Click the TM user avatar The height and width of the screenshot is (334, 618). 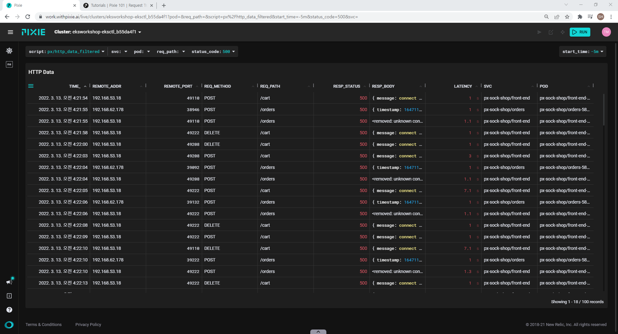[x=606, y=32]
